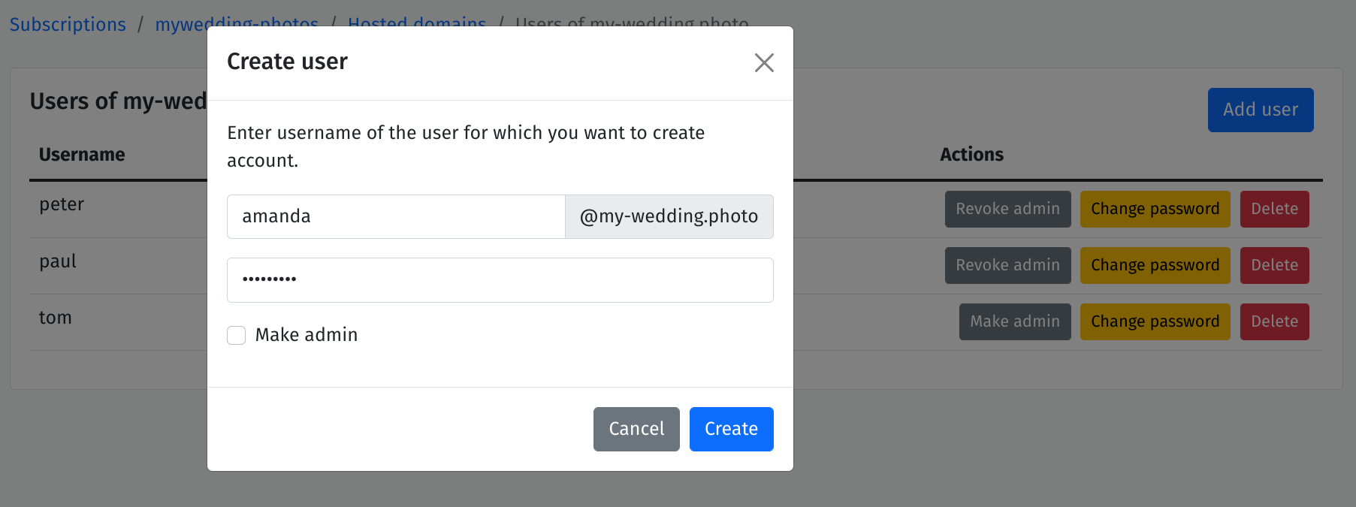Screen dimensions: 1356x507
Task: Cancel the Create user dialog
Action: [636, 429]
